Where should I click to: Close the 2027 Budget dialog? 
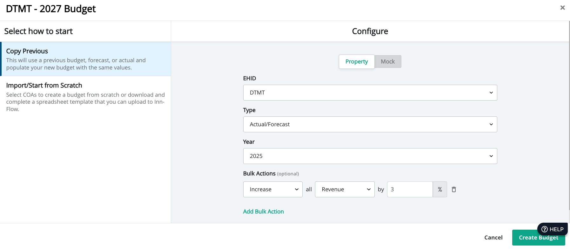tap(562, 8)
